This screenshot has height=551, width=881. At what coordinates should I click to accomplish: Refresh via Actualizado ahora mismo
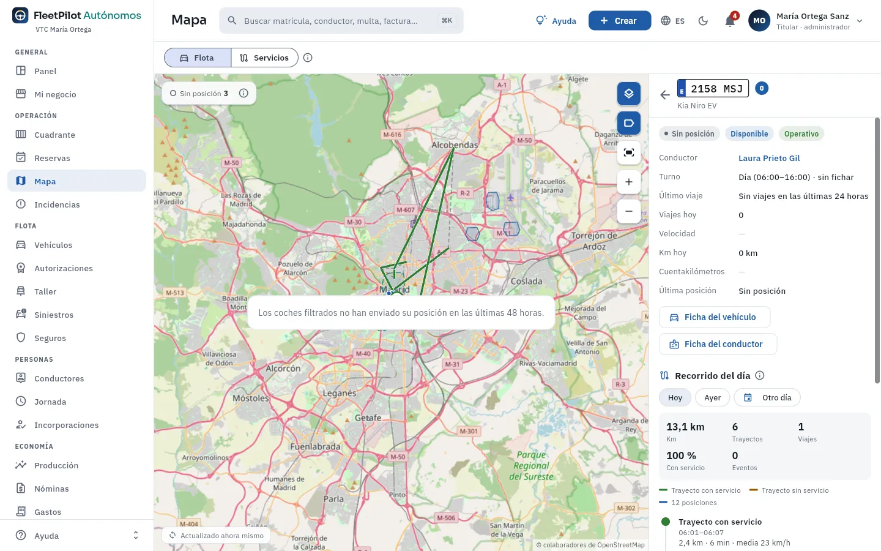click(x=216, y=536)
